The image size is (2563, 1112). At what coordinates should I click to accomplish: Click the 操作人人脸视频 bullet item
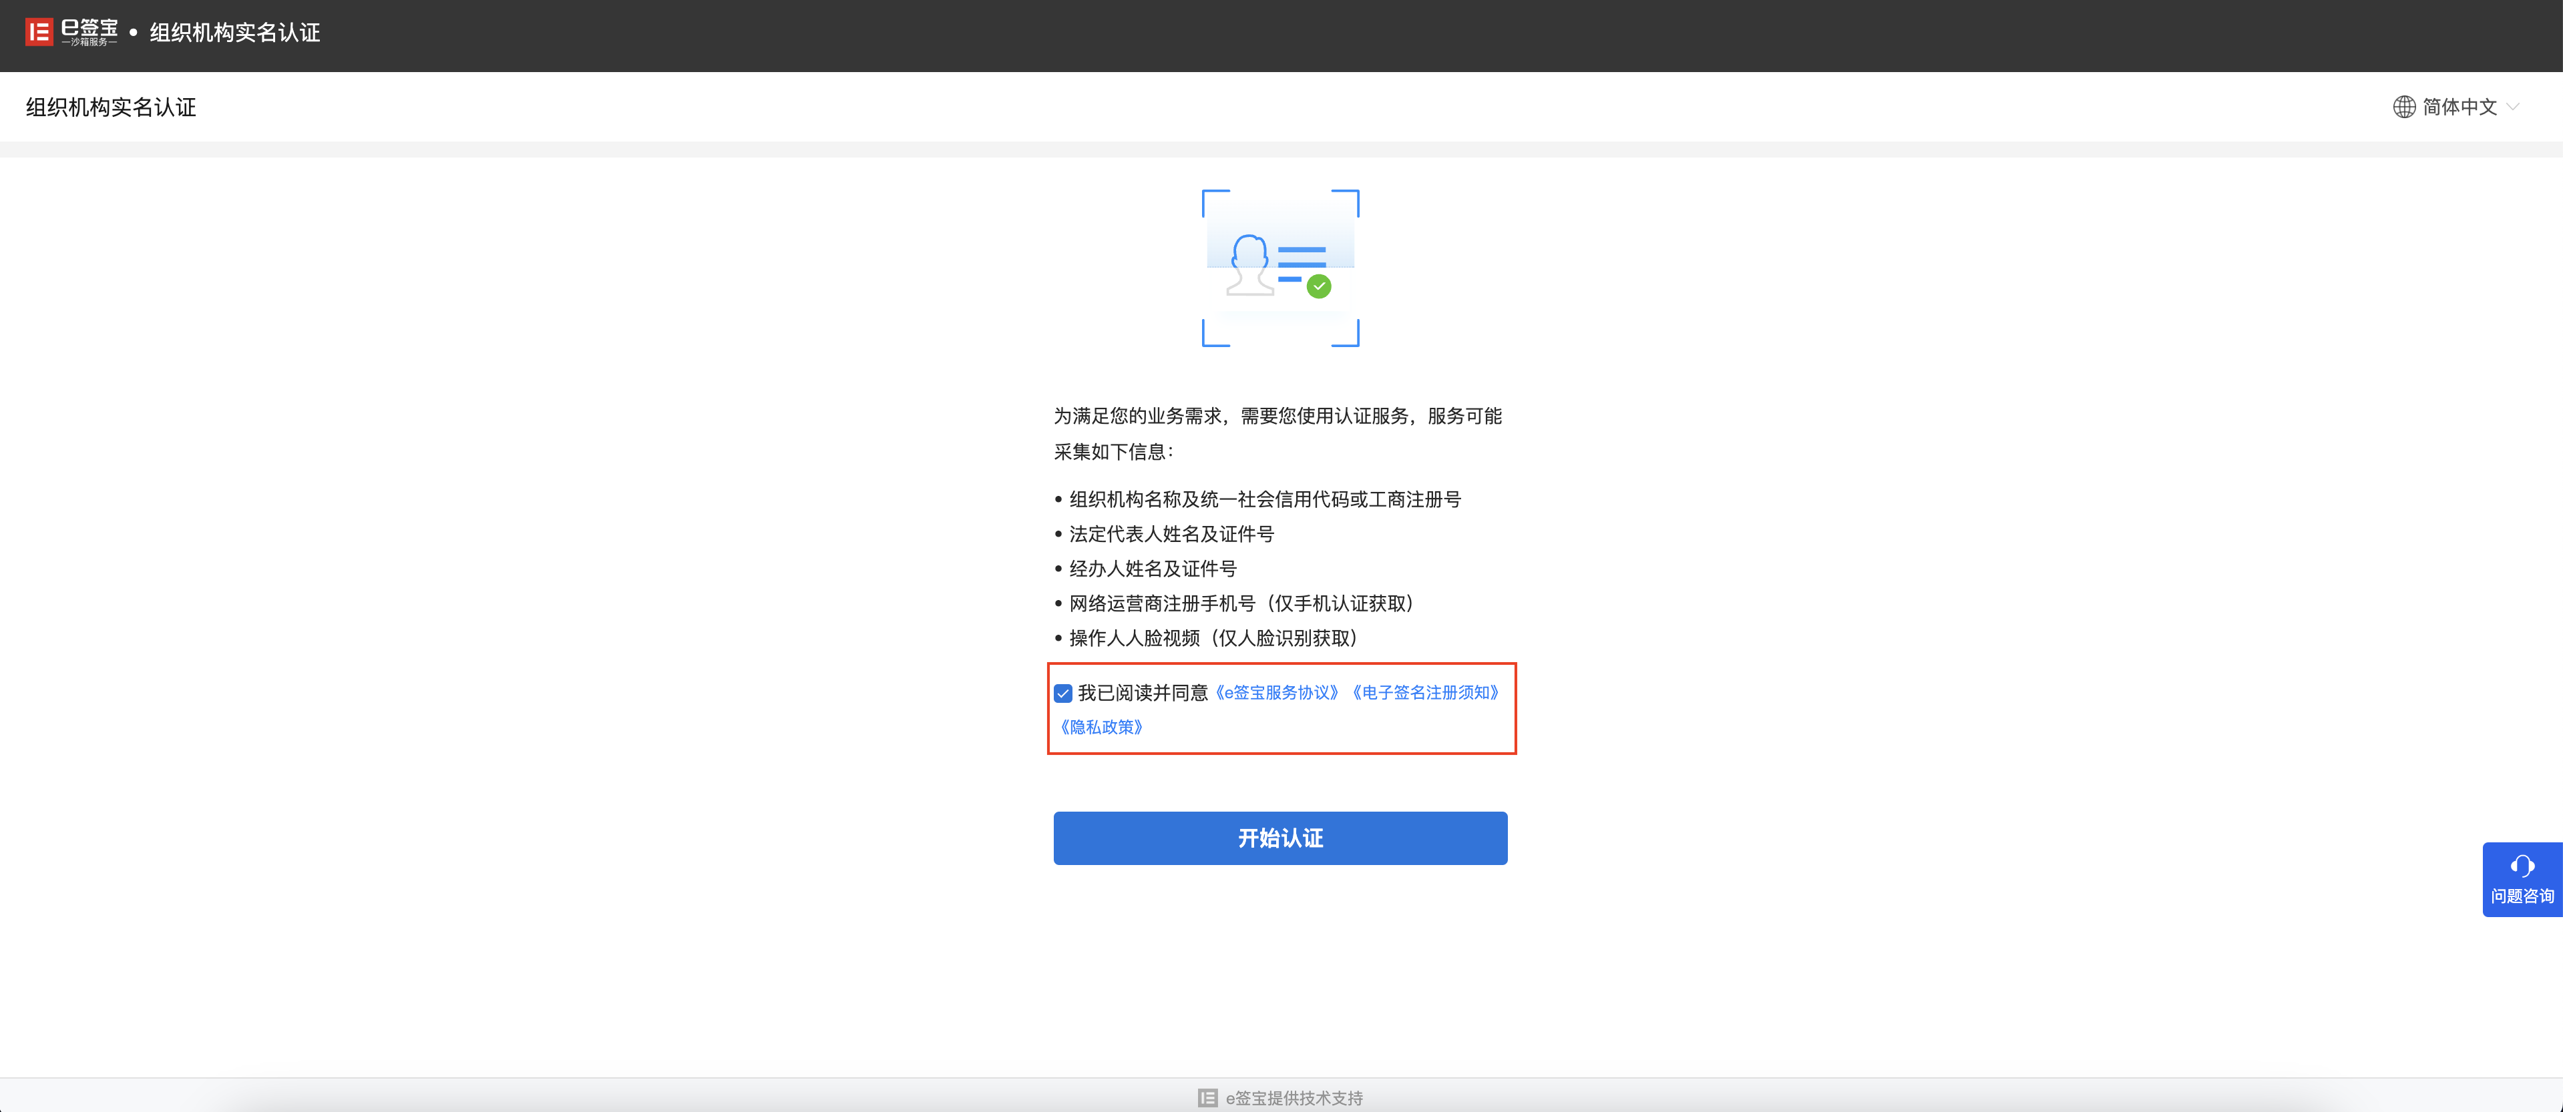pos(1207,639)
